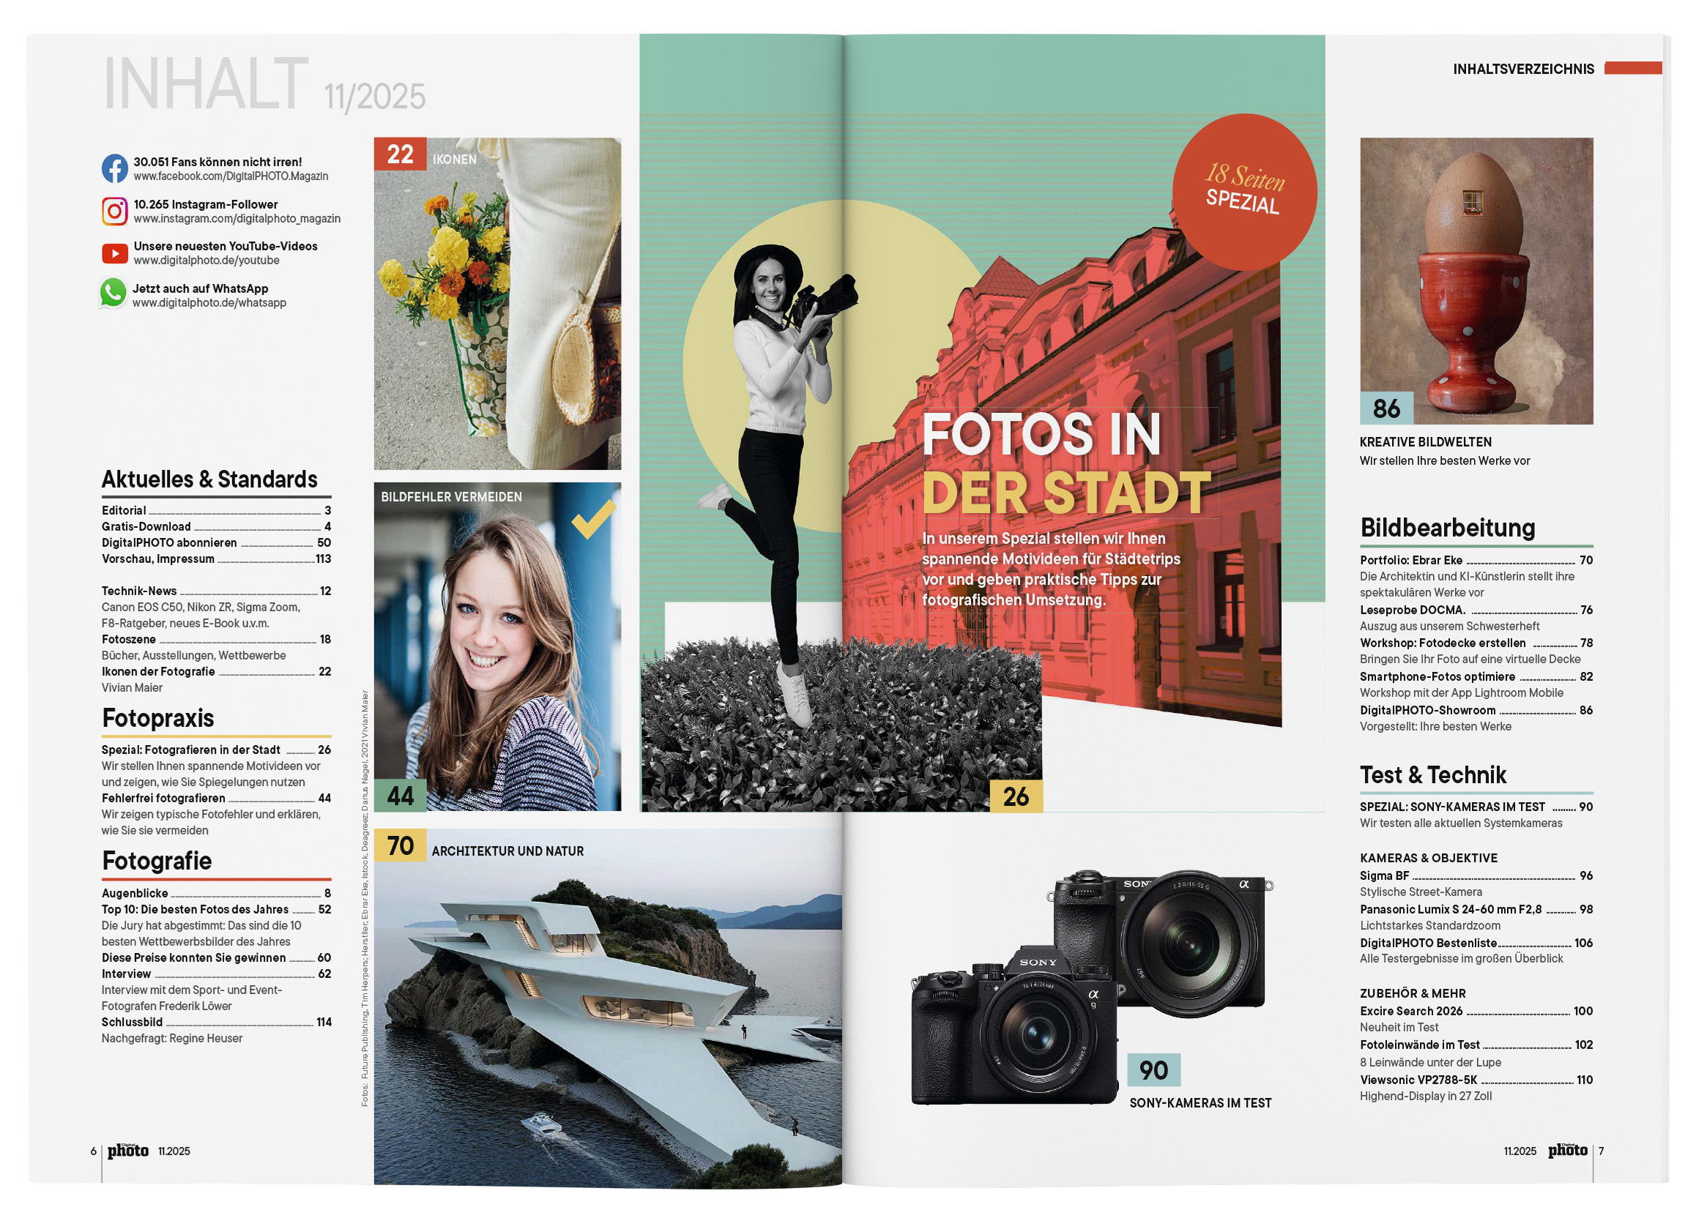Select the egg cup Kreative Bildwelten photo
This screenshot has height=1218, width=1696.
click(1476, 280)
